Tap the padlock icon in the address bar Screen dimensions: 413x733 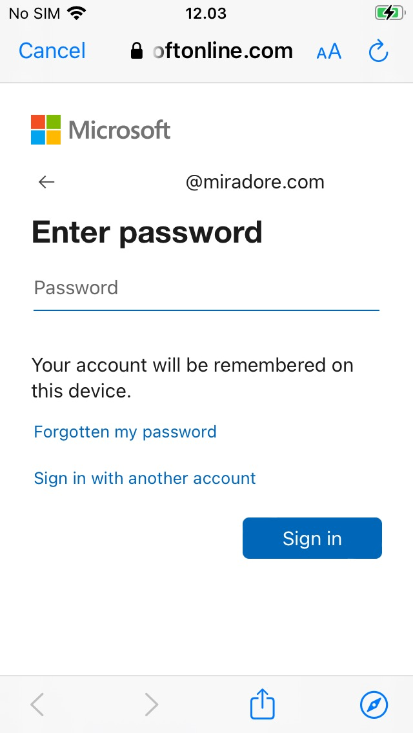(137, 51)
